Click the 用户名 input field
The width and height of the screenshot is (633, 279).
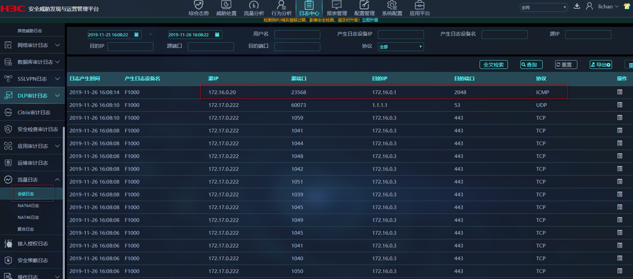pyautogui.click(x=297, y=34)
